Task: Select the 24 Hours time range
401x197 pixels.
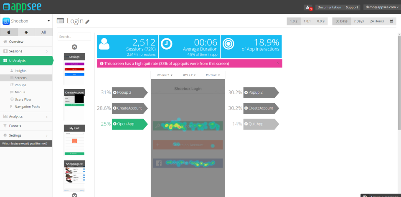Action: pos(377,21)
